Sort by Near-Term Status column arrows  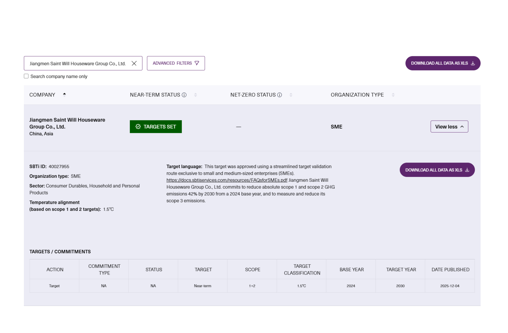(195, 95)
